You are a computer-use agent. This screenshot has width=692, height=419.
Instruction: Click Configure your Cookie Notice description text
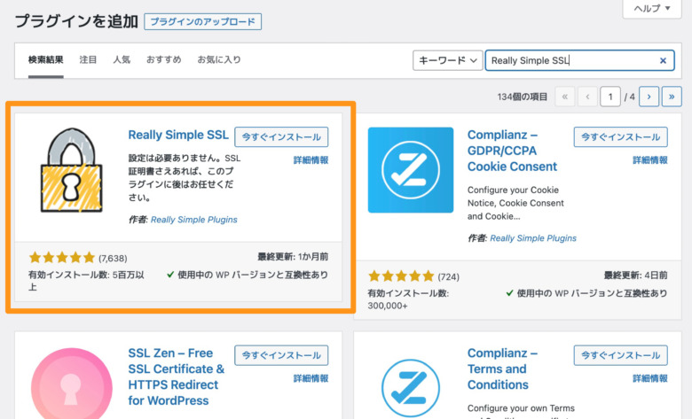tap(515, 203)
